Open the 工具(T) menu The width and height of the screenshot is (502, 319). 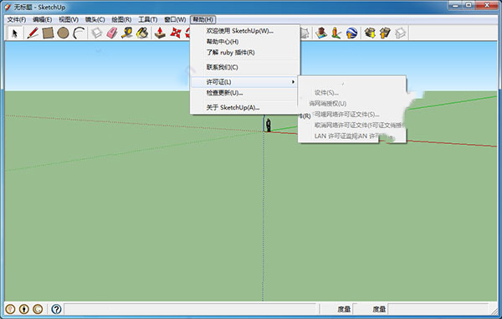click(147, 19)
